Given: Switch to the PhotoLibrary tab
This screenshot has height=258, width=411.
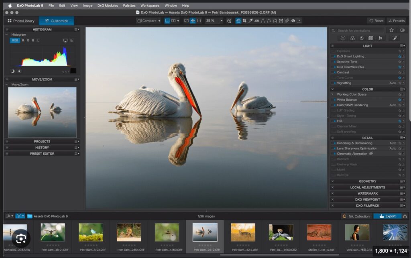Looking at the screenshot, I should pos(21,21).
